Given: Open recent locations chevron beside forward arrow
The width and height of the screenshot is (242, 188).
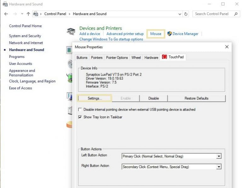Looking at the screenshot, I should pos(22,14).
